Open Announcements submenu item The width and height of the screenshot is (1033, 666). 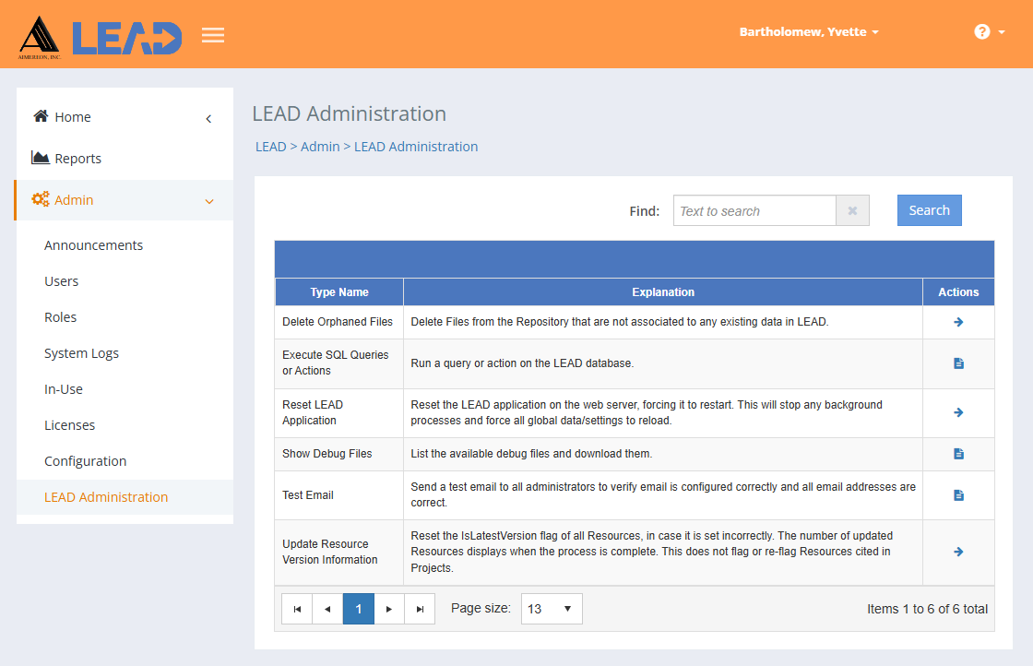[93, 245]
